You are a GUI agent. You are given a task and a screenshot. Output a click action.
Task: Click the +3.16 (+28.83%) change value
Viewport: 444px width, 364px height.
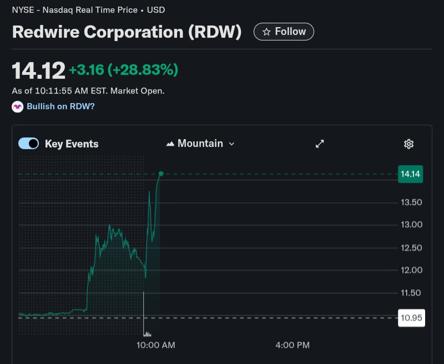[x=123, y=69]
